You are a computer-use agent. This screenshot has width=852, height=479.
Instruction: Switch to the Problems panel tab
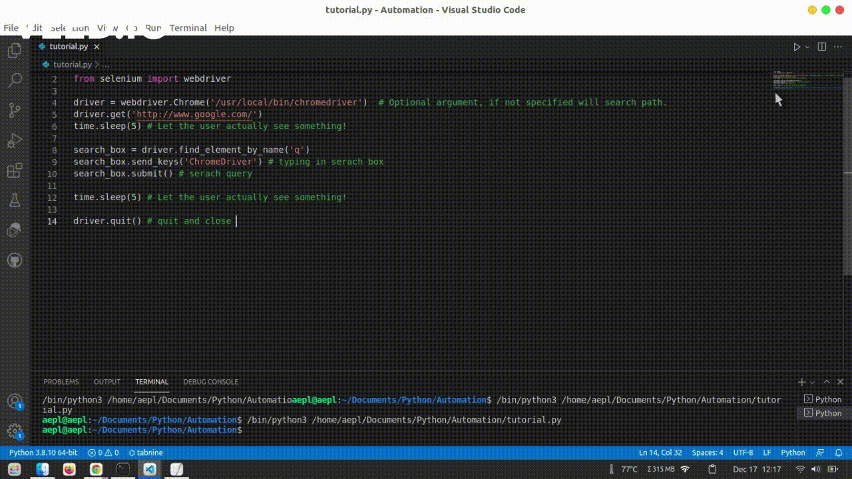61,382
